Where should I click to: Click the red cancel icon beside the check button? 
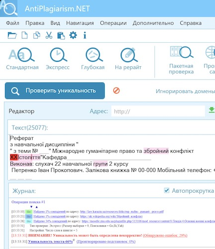pyautogui.click(x=116, y=91)
